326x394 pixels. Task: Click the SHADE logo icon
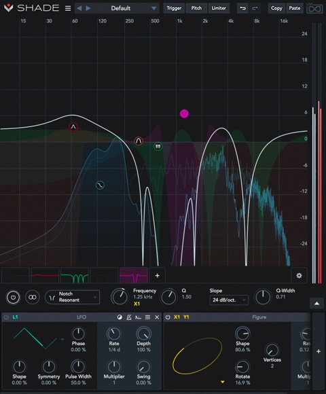9,8
